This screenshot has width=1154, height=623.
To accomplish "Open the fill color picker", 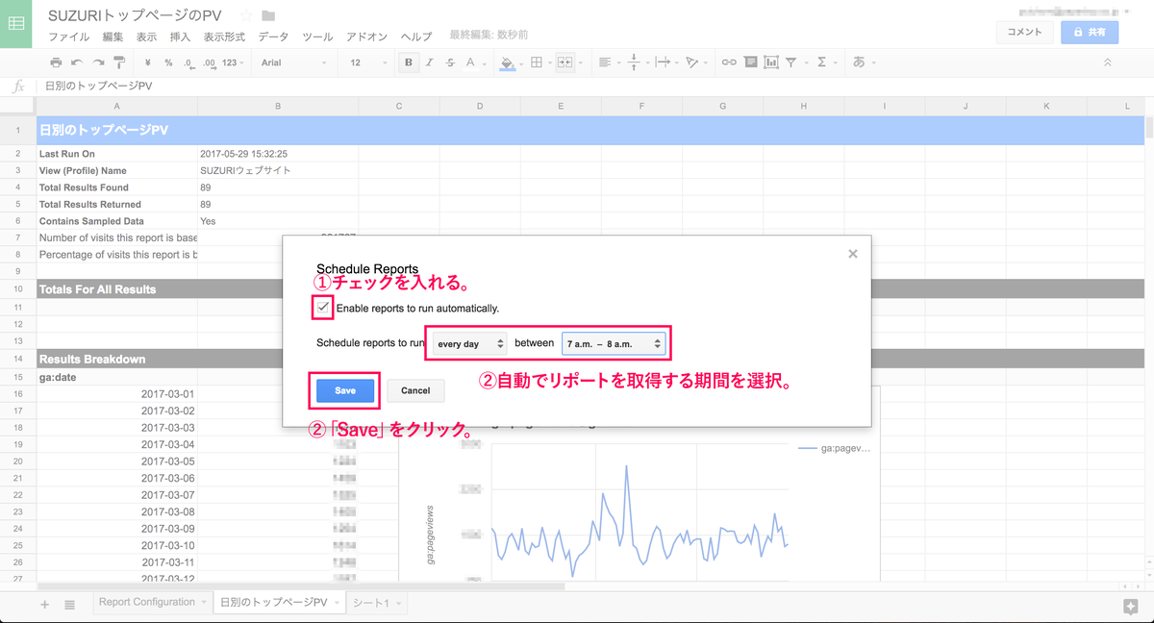I will 508,62.
